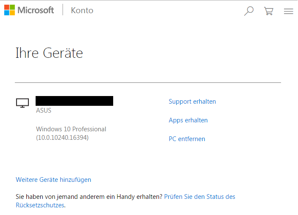This screenshot has width=298, height=215.
Task: Open Prüfen Sie den Status des Rücksetzschutzes
Action: [200, 197]
